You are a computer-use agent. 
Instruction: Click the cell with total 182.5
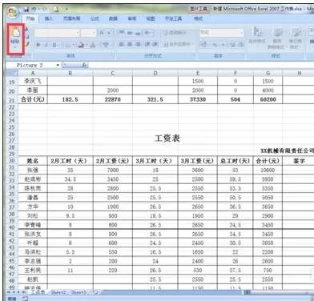(70, 99)
